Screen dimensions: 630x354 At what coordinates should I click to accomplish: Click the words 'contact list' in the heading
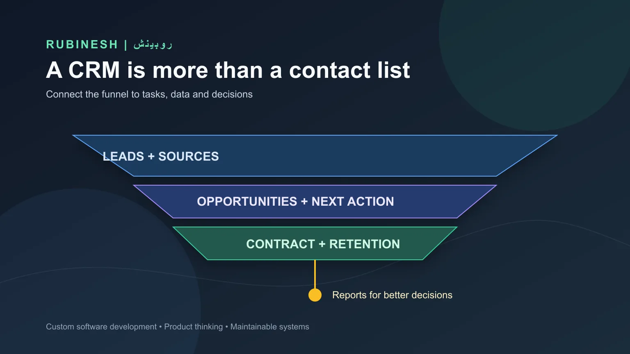tap(349, 70)
